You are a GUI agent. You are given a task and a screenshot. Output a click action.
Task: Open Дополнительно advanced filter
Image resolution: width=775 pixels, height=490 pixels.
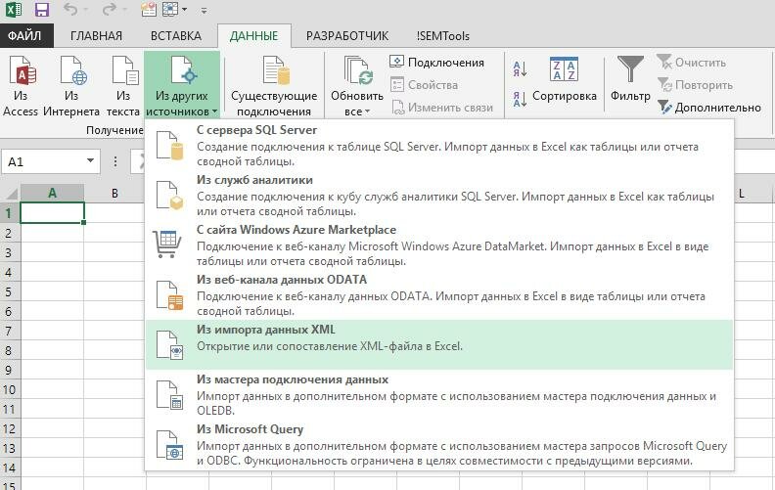point(709,108)
